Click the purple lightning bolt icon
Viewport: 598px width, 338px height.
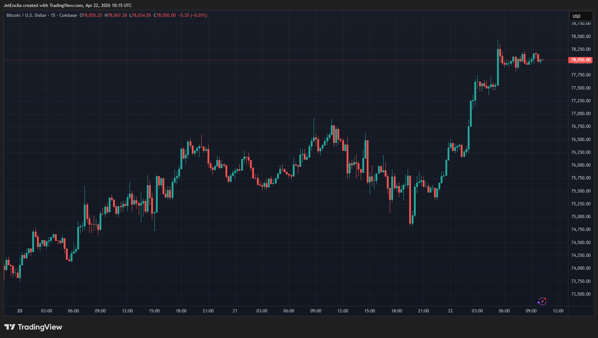542,301
